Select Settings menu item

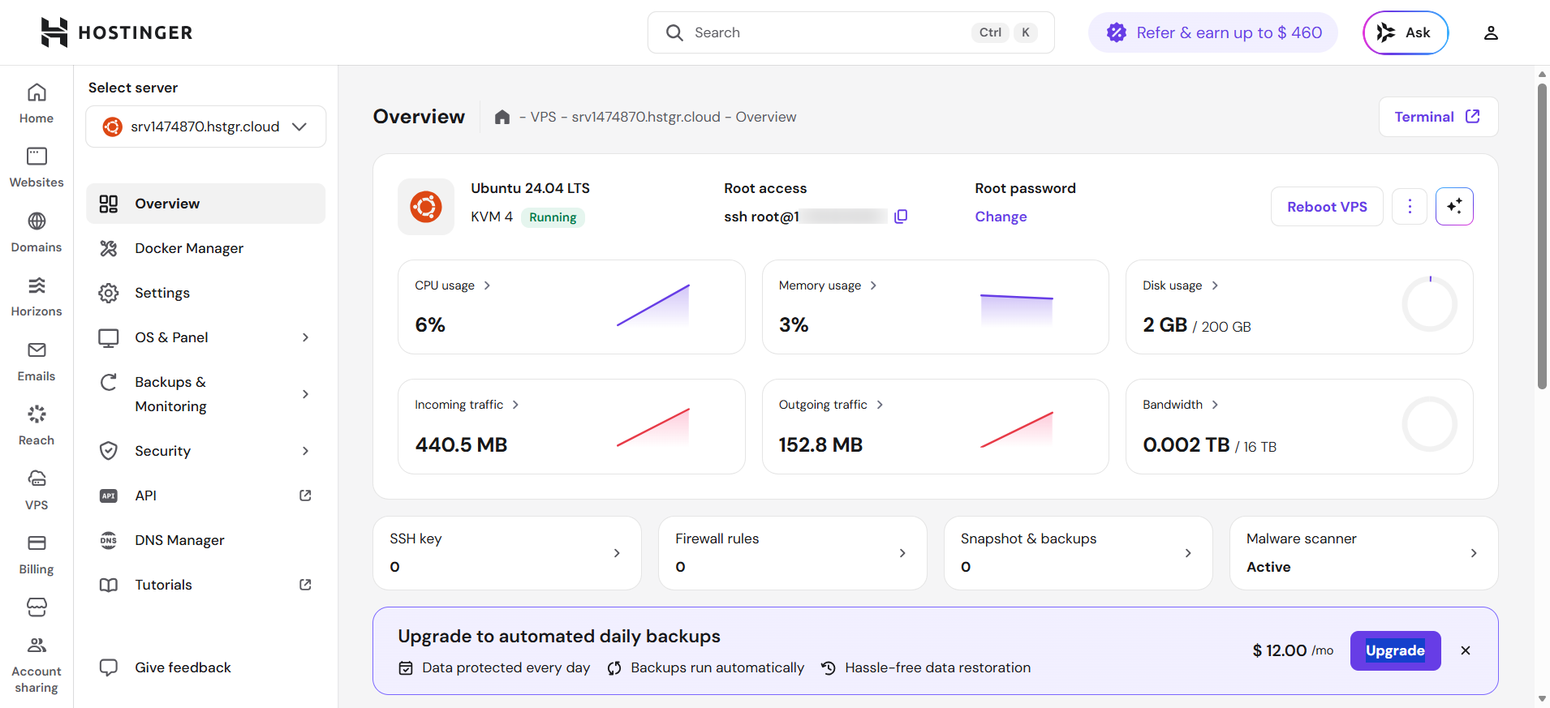(206, 293)
